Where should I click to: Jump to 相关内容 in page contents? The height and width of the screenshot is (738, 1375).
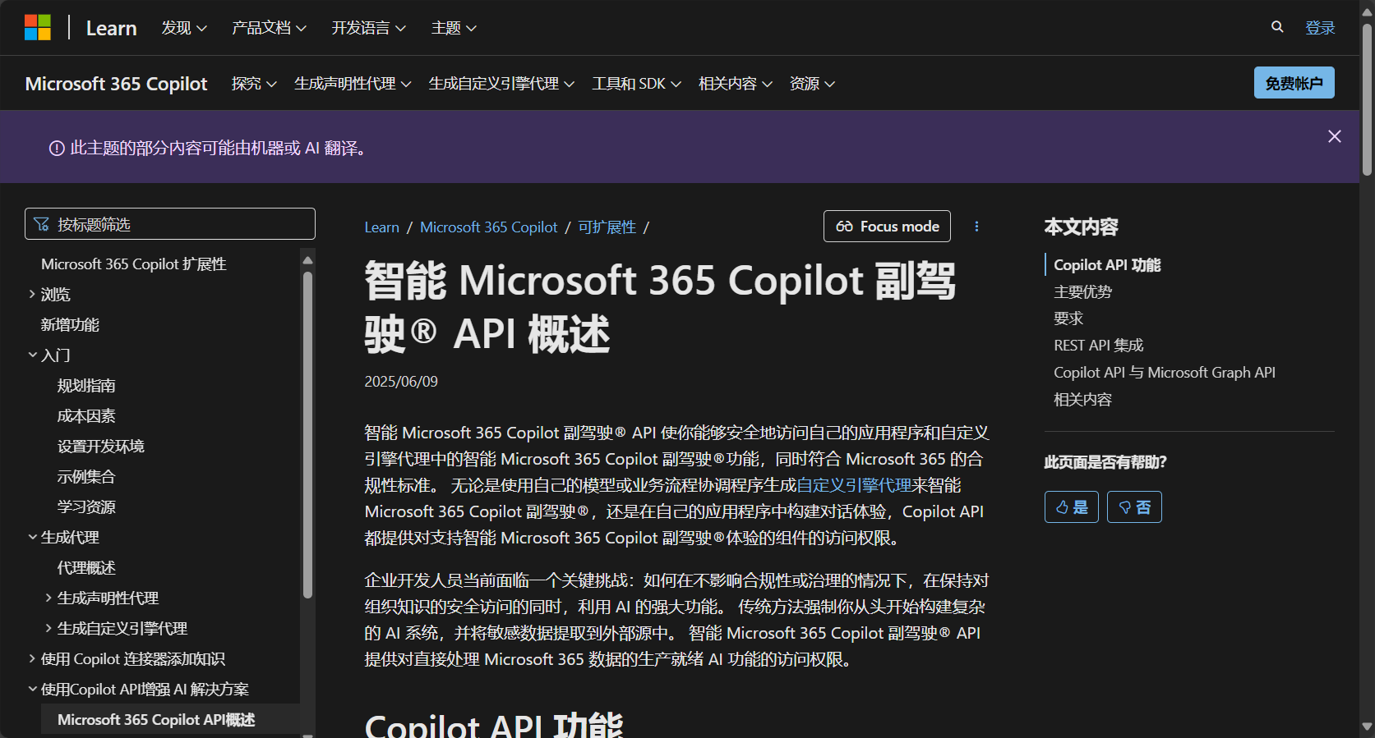click(x=1082, y=400)
